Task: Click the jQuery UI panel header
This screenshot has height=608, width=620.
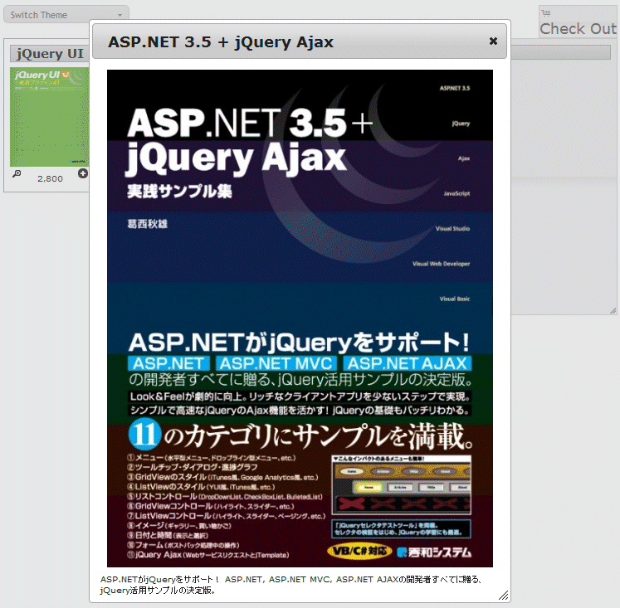Action: point(50,54)
